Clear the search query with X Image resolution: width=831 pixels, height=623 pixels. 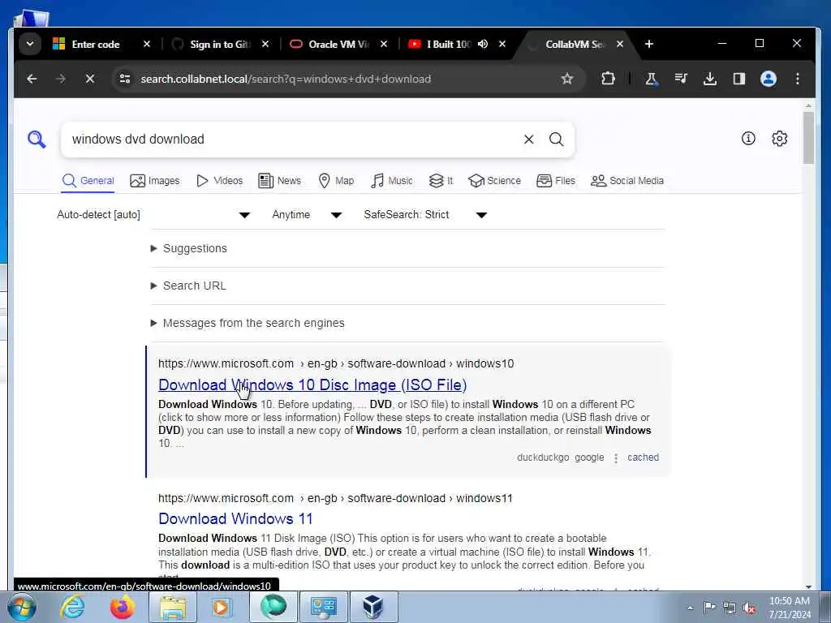tap(528, 140)
